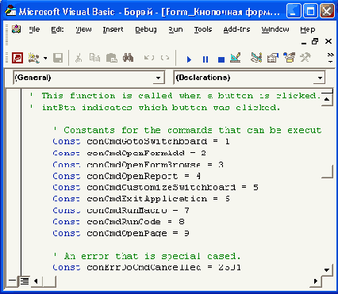The height and width of the screenshot is (294, 338).
Task: Open the Object Browser icon
Action: click(289, 58)
